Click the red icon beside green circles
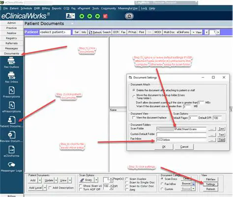This screenshot has height=197, width=233. point(105,16)
